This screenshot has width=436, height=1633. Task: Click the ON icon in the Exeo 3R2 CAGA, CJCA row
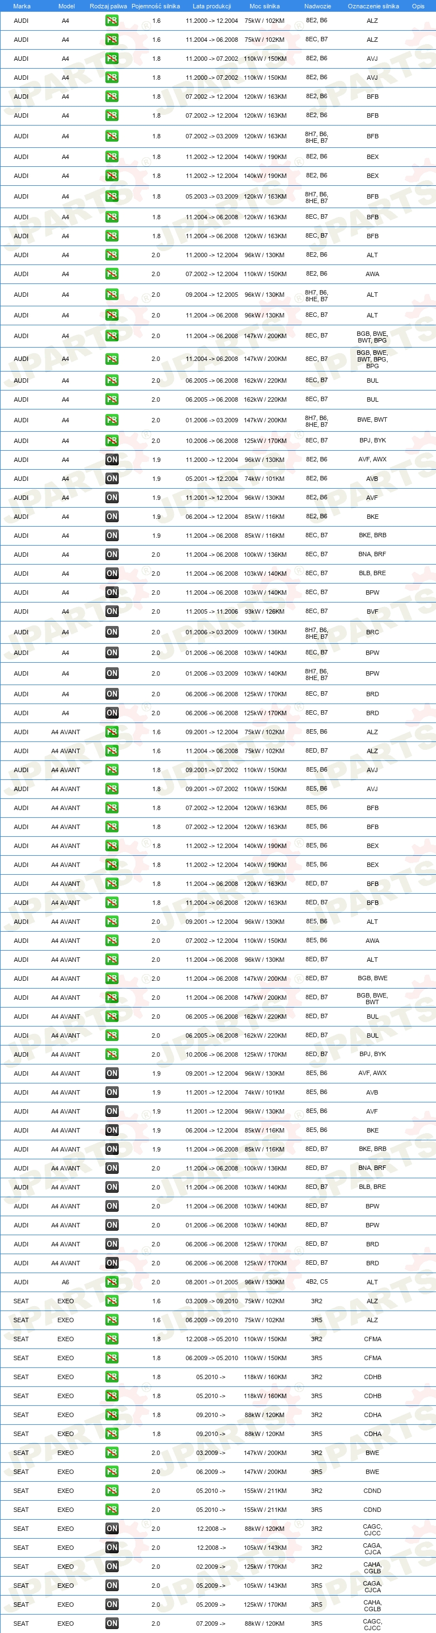[112, 1549]
